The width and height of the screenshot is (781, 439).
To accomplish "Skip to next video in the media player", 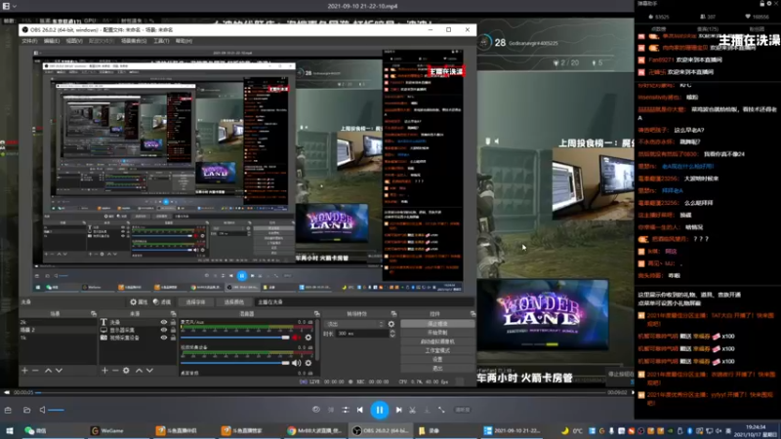I will point(399,410).
